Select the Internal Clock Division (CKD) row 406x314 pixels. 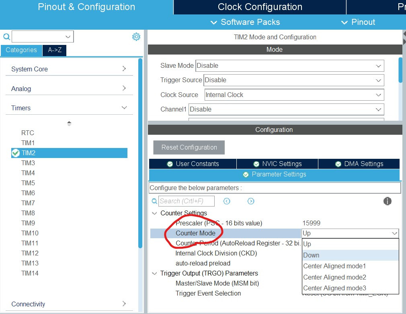coord(216,253)
